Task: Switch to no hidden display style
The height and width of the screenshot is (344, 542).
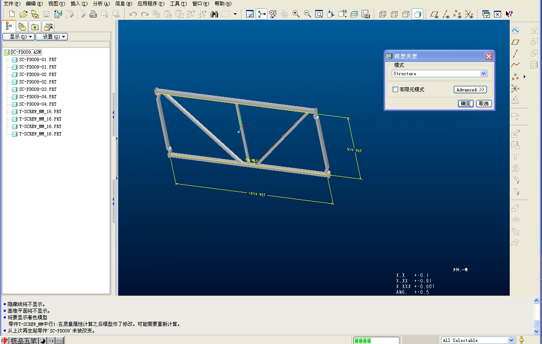Action: click(406, 14)
